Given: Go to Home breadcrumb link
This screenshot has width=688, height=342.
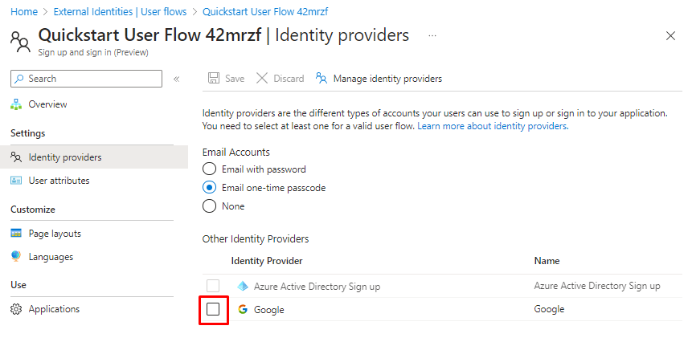Looking at the screenshot, I should 23,12.
